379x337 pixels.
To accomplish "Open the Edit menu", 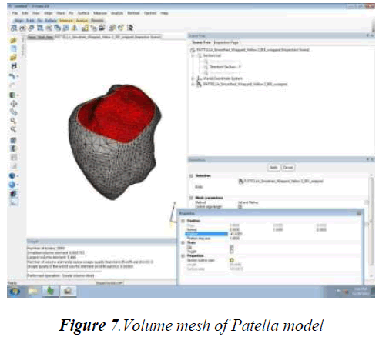I will [25, 13].
